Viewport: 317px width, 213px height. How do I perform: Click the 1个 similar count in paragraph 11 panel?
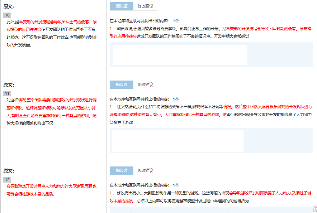click(176, 99)
